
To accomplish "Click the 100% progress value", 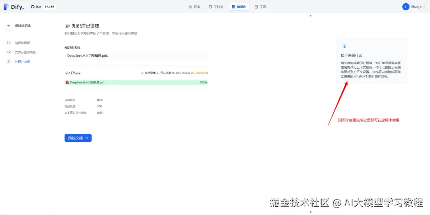I will [x=203, y=82].
